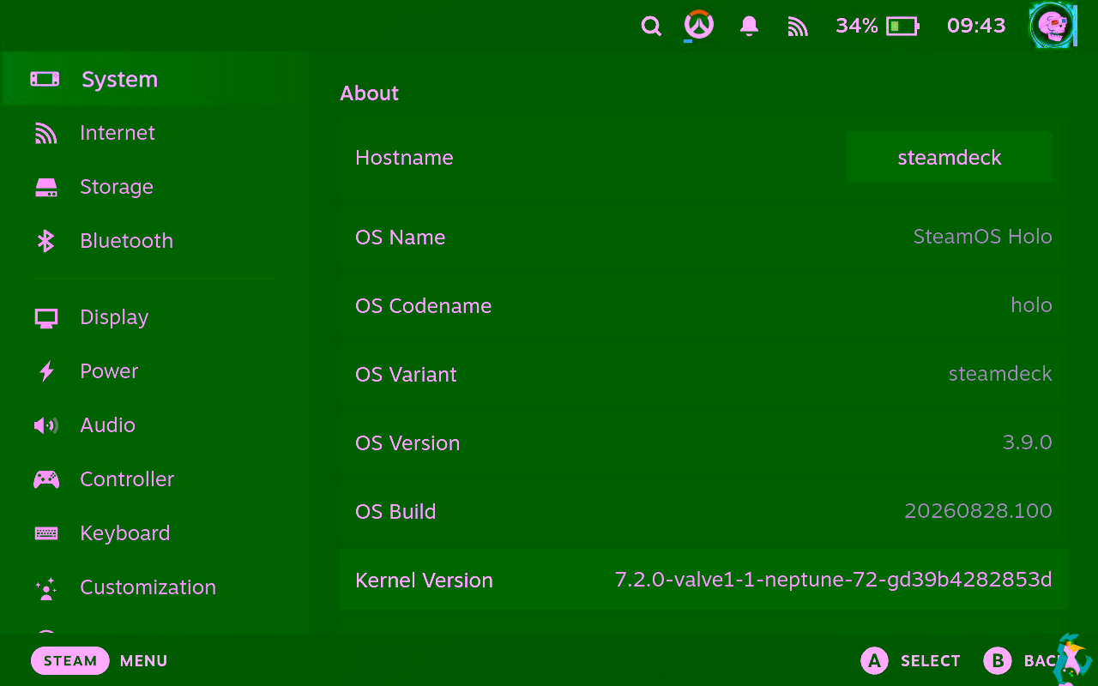
Task: Click the Audio speaker icon in sidebar
Action: coord(45,425)
